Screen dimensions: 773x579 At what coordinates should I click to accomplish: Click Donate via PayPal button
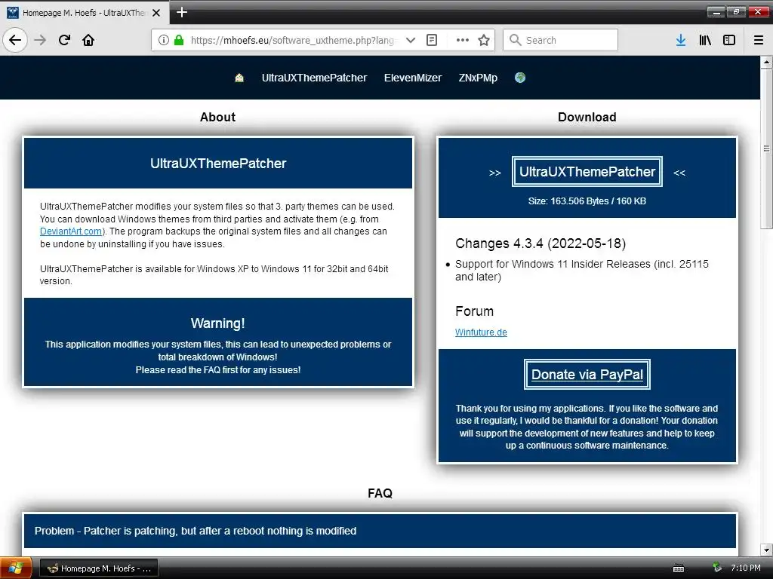(587, 375)
